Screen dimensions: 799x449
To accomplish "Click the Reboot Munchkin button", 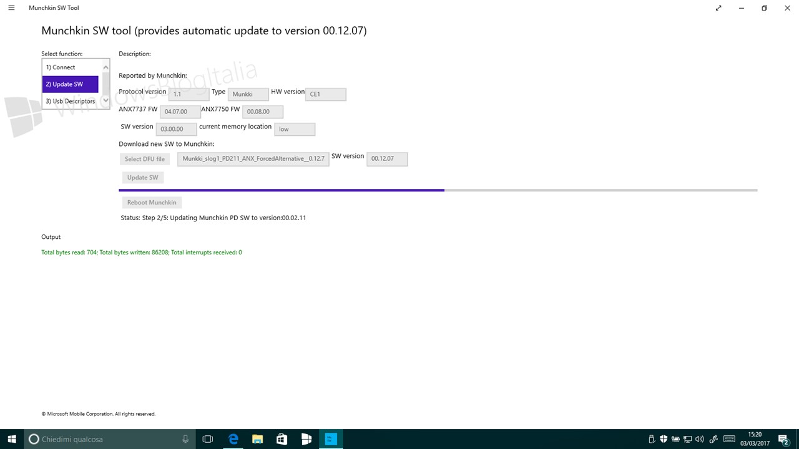I will coord(152,203).
